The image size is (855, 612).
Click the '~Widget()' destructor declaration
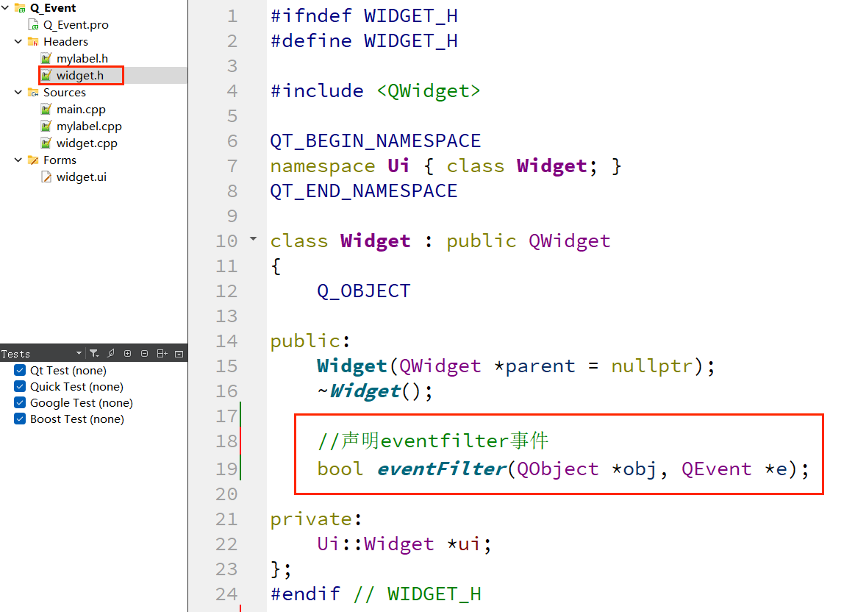375,391
